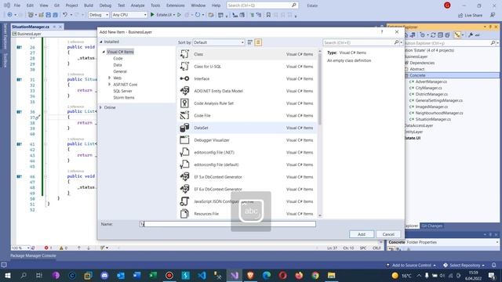502x282 pixels.
Task: Select the SQL Server category
Action: coord(122,91)
